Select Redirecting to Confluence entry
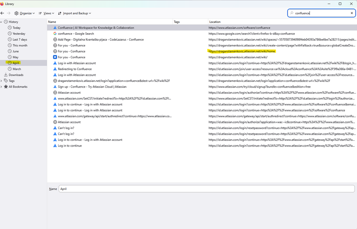This screenshot has width=357, height=229. point(202,69)
